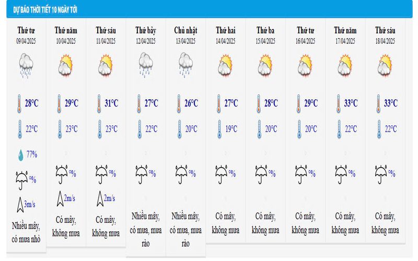Click the date 15/04/2025 under Thứ ba
Screen dimensions: 418x261
pos(265,41)
